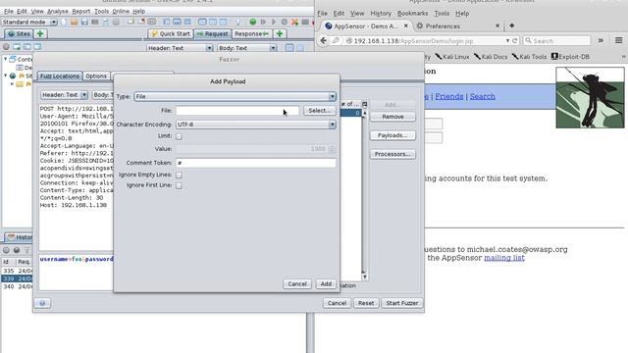Open the Firefox URL history dropdown arrow

(507, 41)
